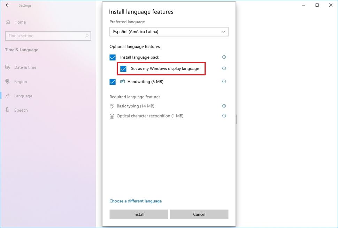
Task: Click the Optical character recognition icon
Action: 112,116
